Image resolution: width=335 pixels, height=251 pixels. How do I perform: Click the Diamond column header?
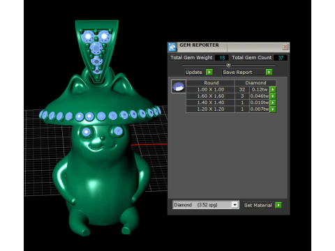(255, 83)
